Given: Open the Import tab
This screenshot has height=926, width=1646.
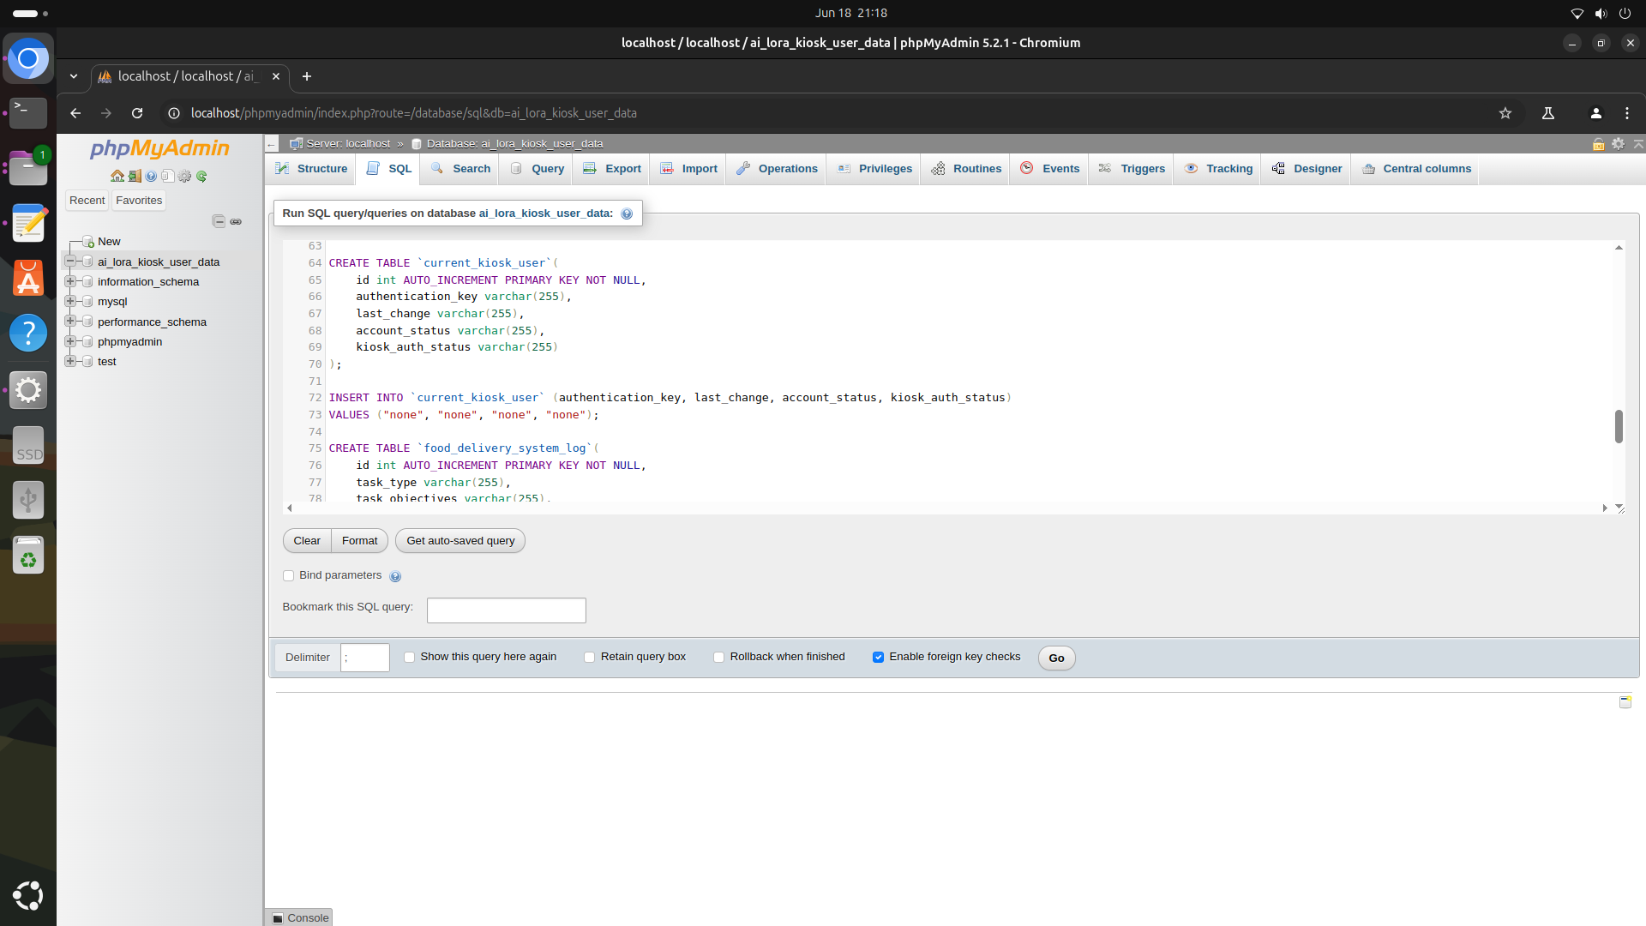Looking at the screenshot, I should tap(688, 169).
